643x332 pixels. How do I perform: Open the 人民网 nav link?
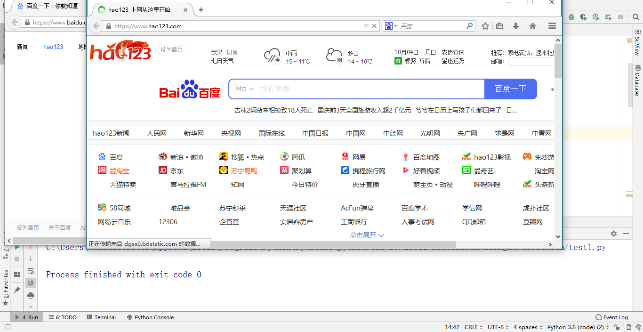click(157, 133)
